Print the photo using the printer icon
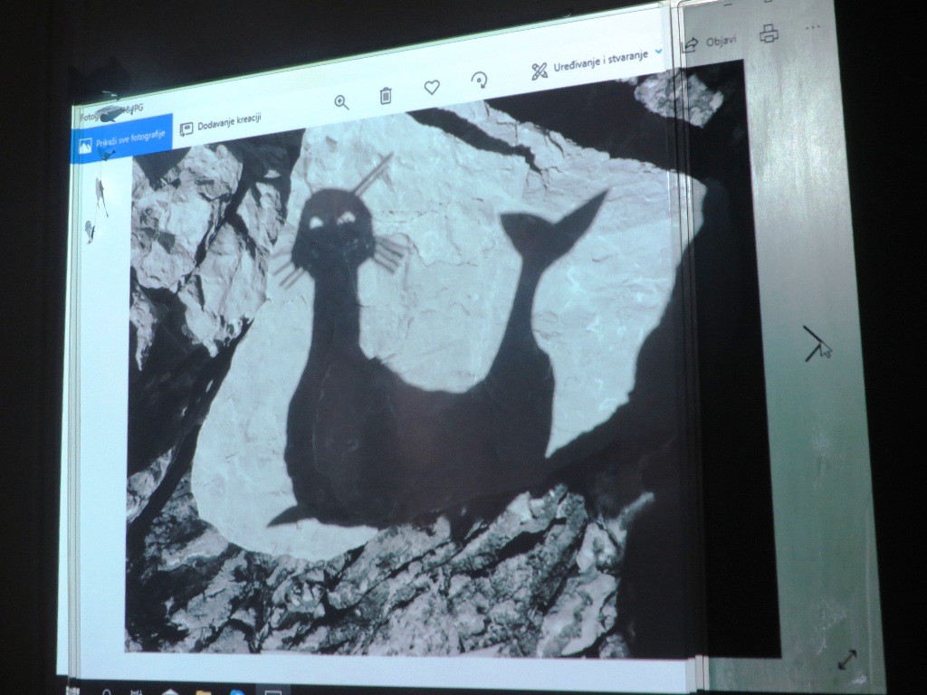927x695 pixels. [769, 34]
